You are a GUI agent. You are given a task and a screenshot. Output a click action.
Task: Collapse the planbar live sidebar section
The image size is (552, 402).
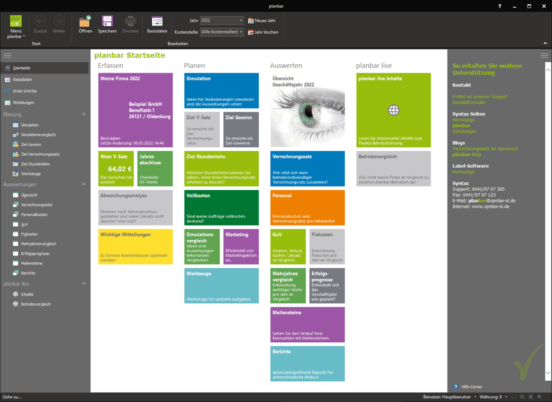[x=83, y=284]
